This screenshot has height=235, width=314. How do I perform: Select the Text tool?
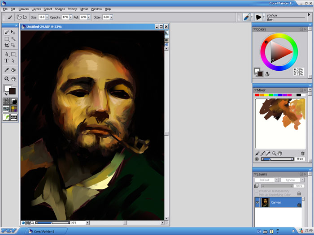[7, 61]
